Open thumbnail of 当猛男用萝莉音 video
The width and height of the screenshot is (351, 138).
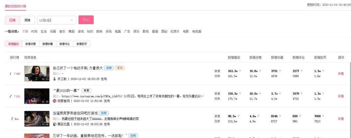(x=37, y=119)
